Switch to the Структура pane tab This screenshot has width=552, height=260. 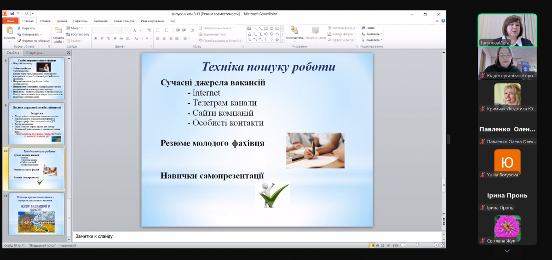coord(34,53)
